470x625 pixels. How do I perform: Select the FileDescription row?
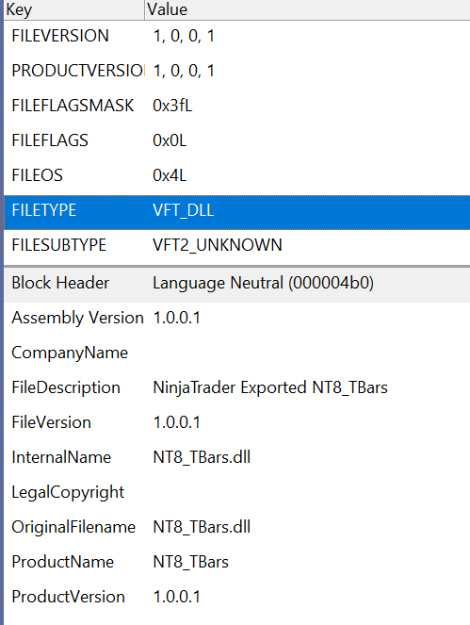click(x=237, y=387)
